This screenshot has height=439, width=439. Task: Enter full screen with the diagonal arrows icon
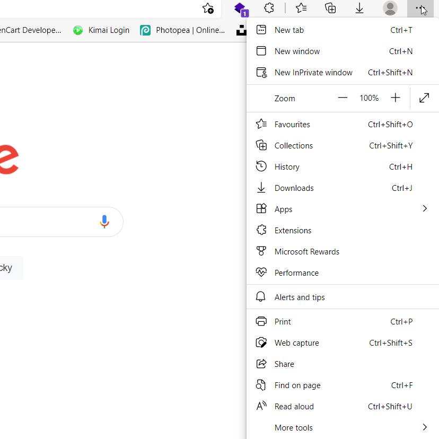pos(424,98)
